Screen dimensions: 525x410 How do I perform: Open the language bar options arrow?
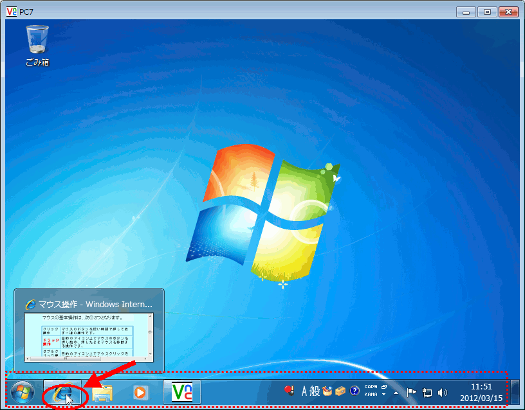[384, 395]
